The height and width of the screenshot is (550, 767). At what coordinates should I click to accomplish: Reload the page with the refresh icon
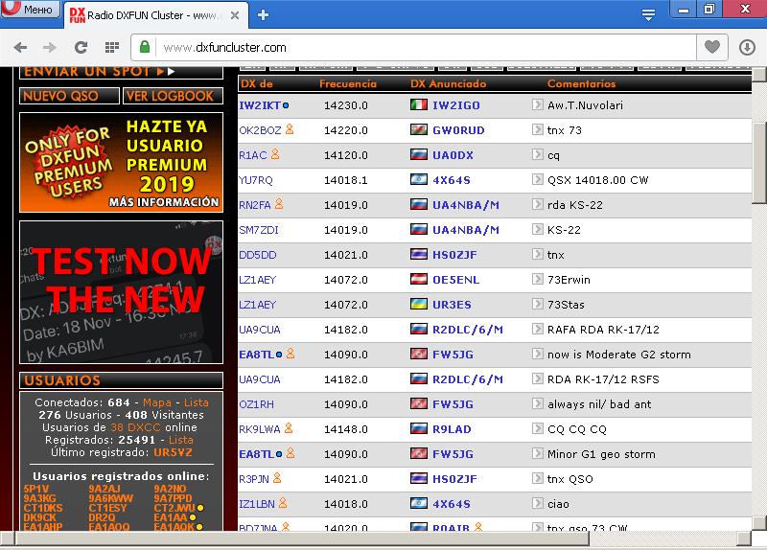point(81,47)
